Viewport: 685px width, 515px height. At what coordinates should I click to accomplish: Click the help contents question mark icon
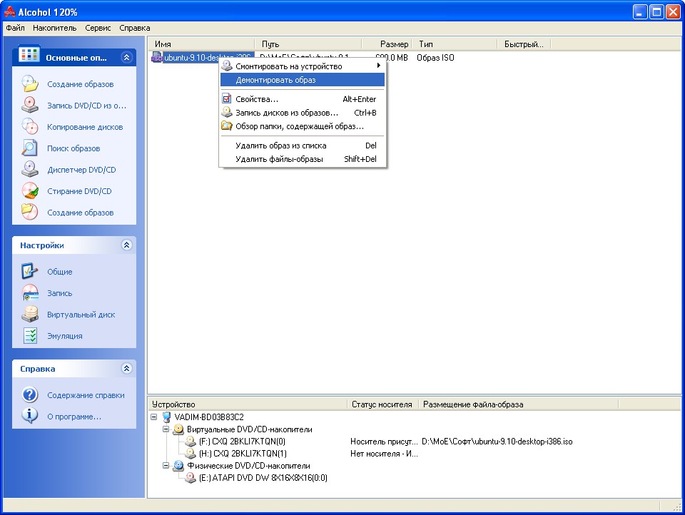pos(29,395)
